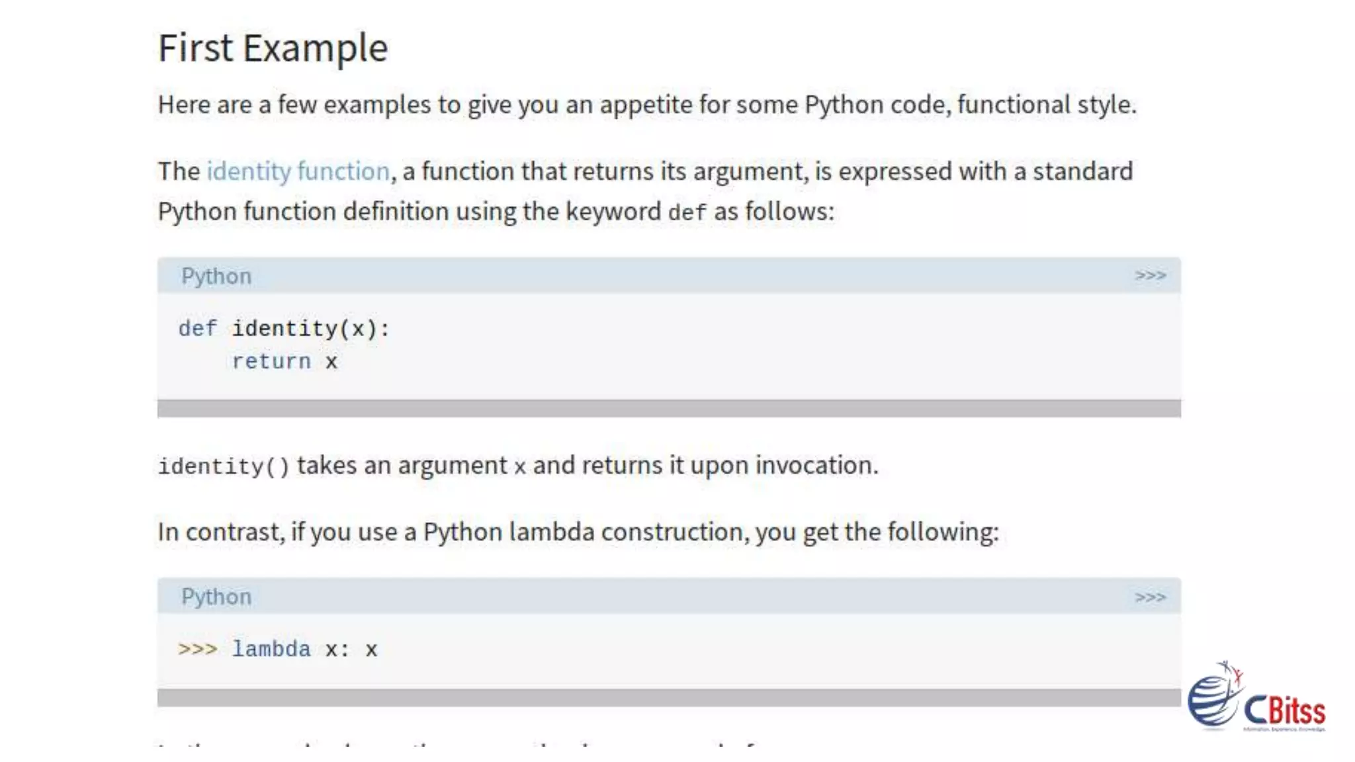This screenshot has height=762, width=1355.
Task: Click identity(x): in the function definition
Action: (310, 329)
